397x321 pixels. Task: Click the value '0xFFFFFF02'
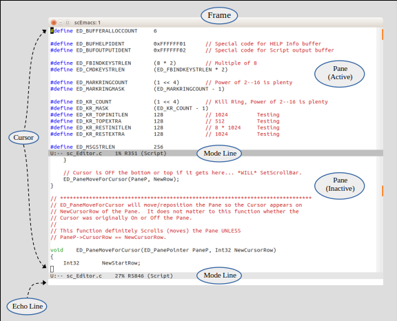pyautogui.click(x=170, y=50)
